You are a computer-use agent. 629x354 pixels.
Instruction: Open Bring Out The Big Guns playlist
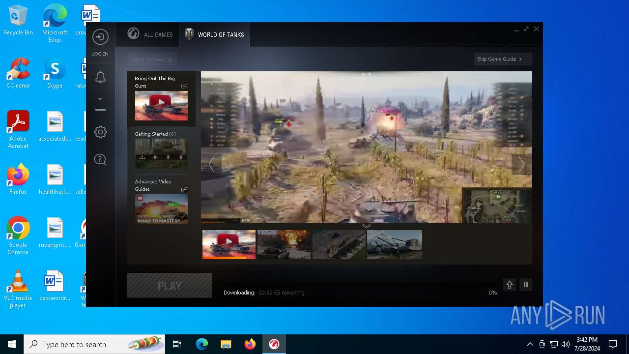161,99
